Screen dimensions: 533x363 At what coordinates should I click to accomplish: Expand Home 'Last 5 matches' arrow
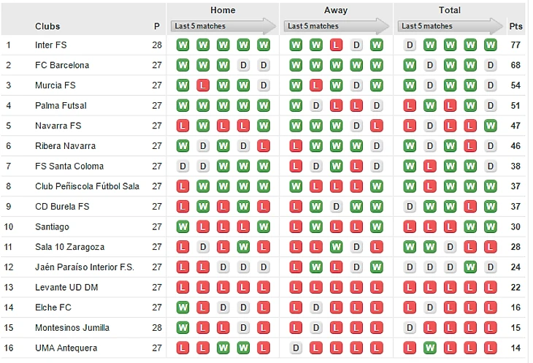click(223, 26)
